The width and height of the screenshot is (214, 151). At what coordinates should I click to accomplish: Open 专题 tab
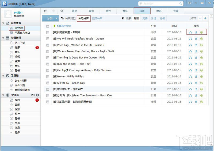click(x=176, y=11)
